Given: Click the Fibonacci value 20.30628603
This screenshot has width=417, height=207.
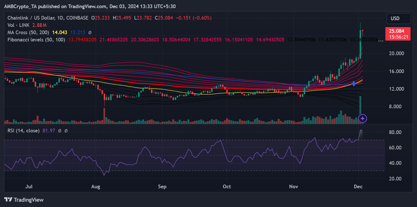Looking at the screenshot, I should pos(145,40).
